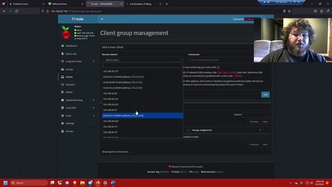Image resolution: width=332 pixels, height=187 pixels.
Task: Click the upper Previous pagination button
Action: (x=254, y=122)
